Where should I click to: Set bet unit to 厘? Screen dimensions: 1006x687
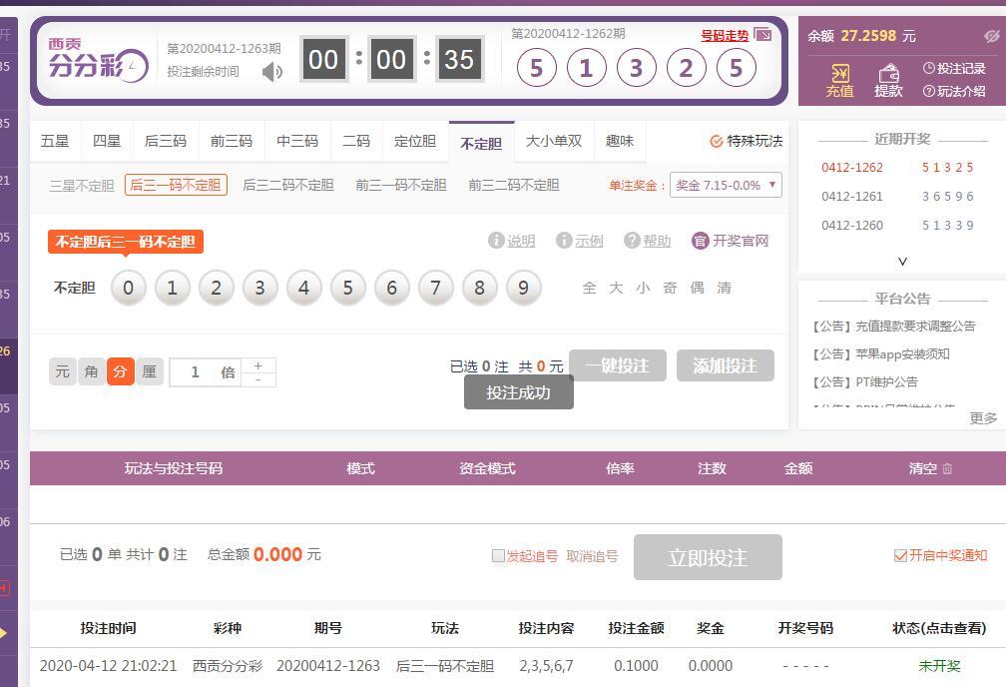[149, 371]
